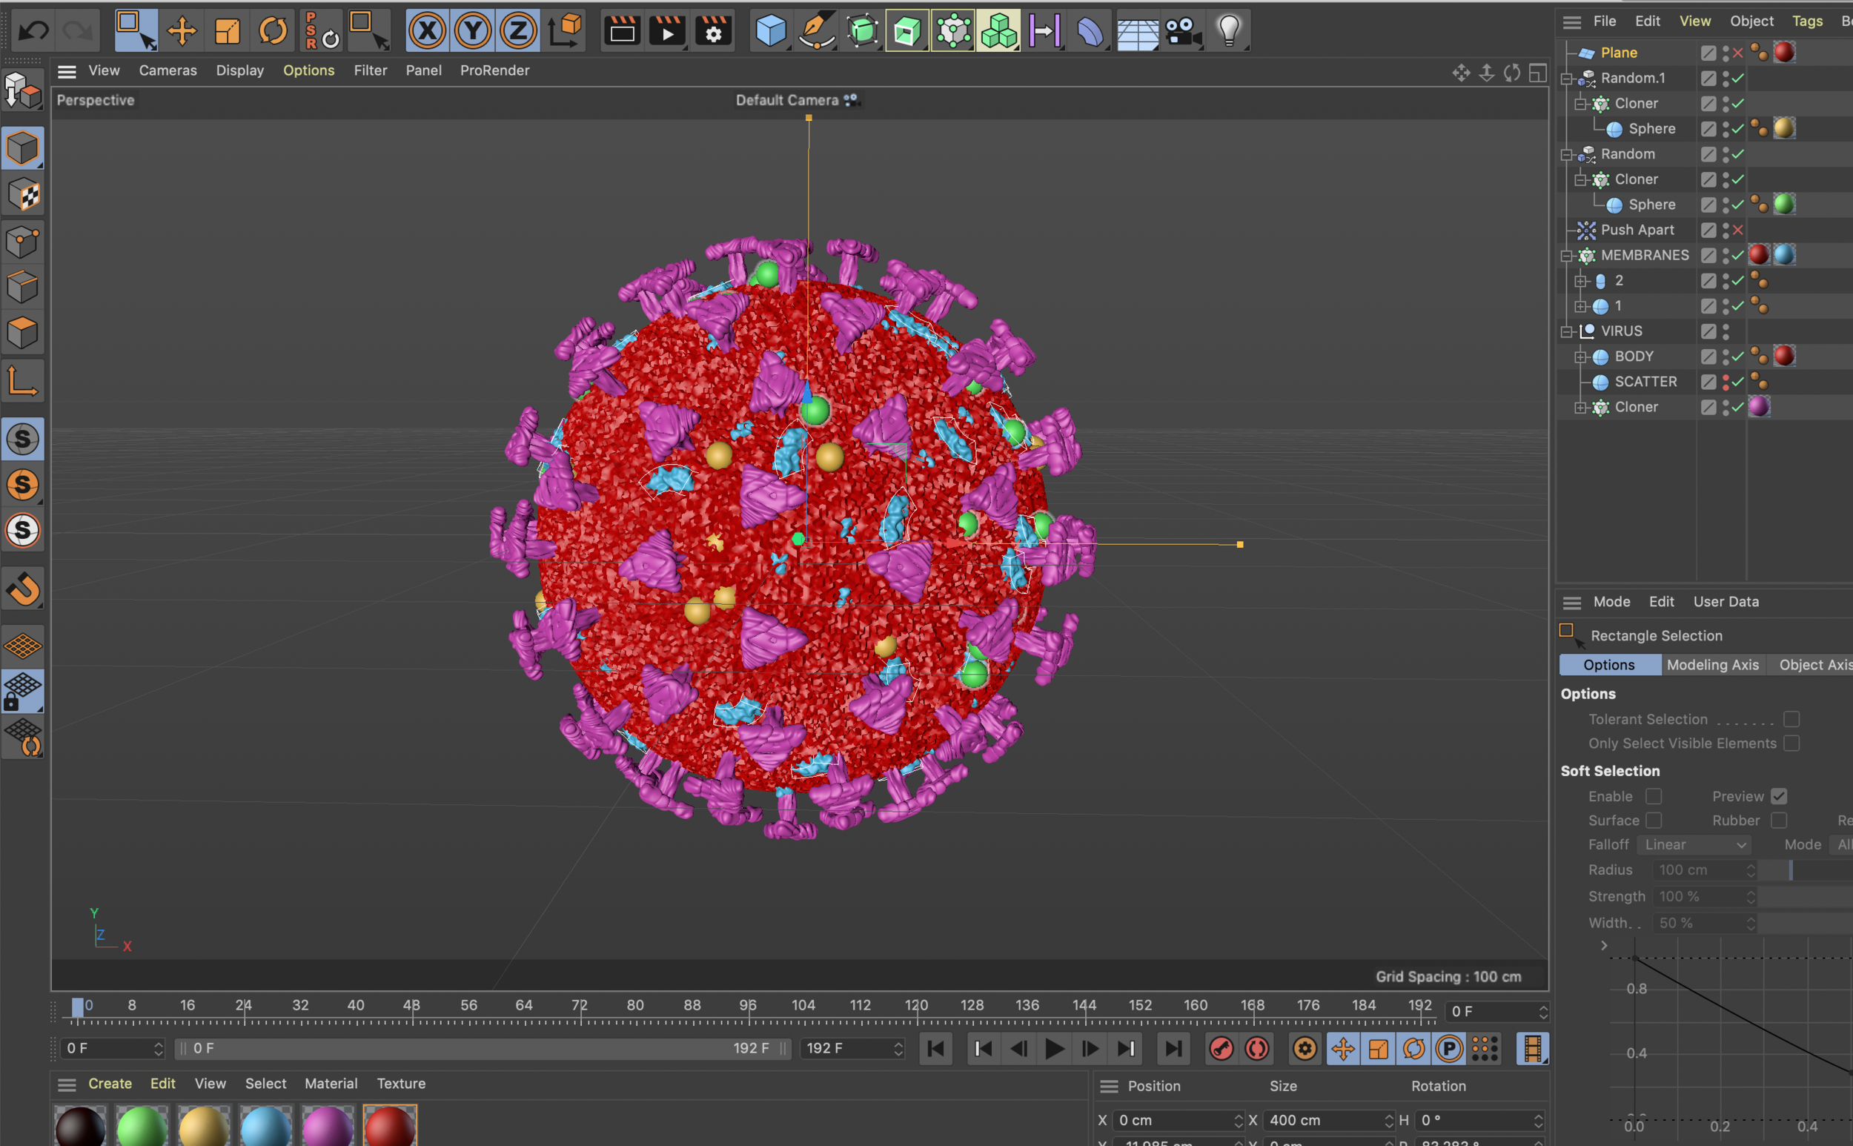
Task: Open the Falloff Linear dropdown
Action: (1694, 844)
